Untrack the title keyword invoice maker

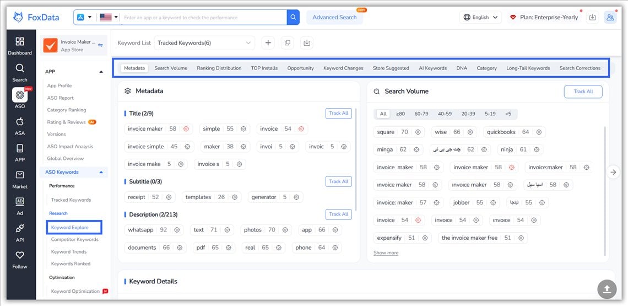186,128
